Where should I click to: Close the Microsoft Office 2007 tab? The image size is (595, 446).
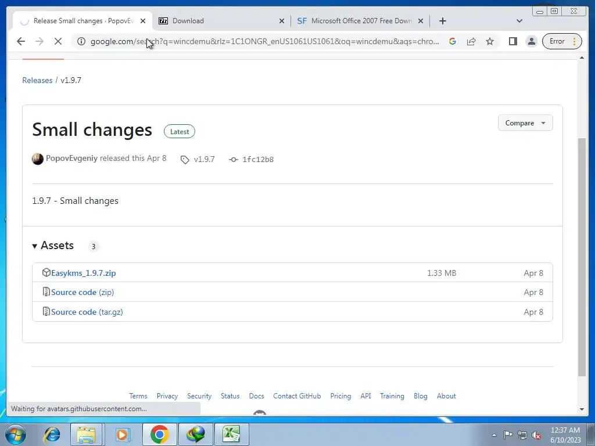click(x=421, y=21)
